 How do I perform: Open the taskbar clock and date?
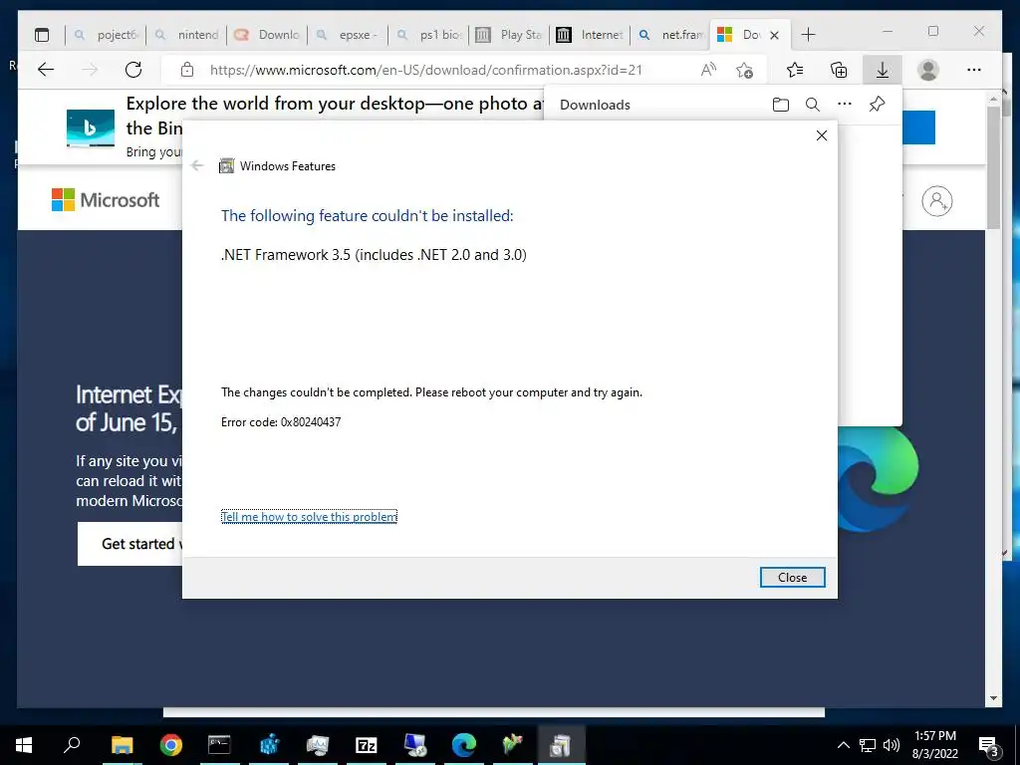934,745
